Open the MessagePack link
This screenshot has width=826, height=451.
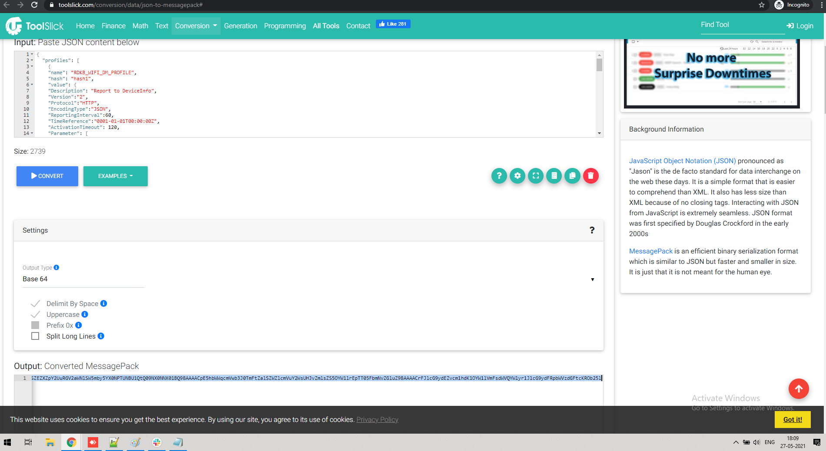click(651, 251)
